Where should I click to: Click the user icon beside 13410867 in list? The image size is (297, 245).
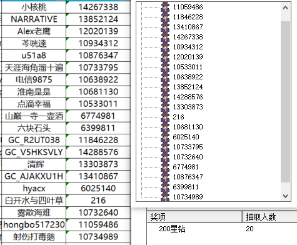click(x=165, y=27)
